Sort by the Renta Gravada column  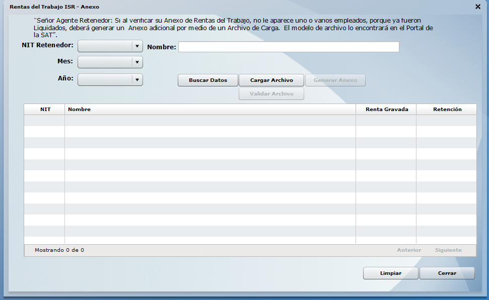pos(386,110)
